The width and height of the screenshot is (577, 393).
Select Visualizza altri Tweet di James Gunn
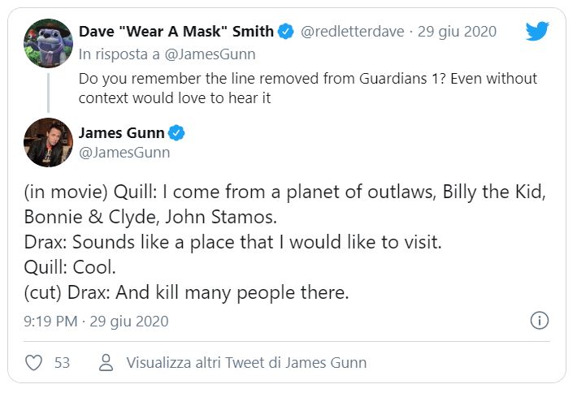click(246, 363)
